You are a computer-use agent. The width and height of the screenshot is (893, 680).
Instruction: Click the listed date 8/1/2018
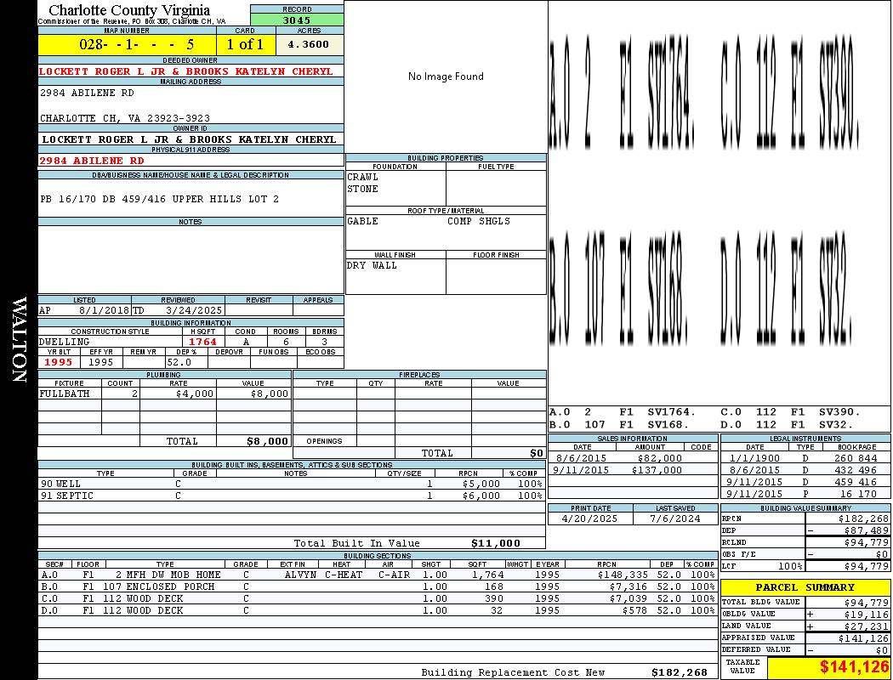(105, 311)
